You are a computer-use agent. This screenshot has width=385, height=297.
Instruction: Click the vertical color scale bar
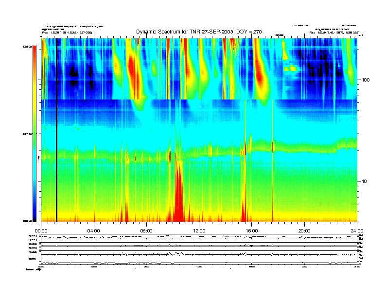(x=35, y=133)
